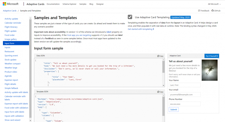
Task: Open the Blog menu item
Action: pos(91,4)
